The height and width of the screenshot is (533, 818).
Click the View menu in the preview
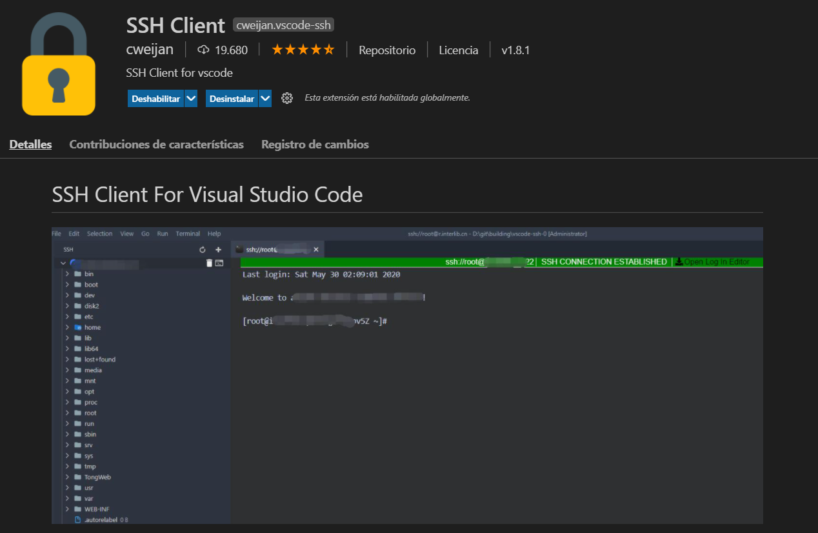pyautogui.click(x=126, y=234)
